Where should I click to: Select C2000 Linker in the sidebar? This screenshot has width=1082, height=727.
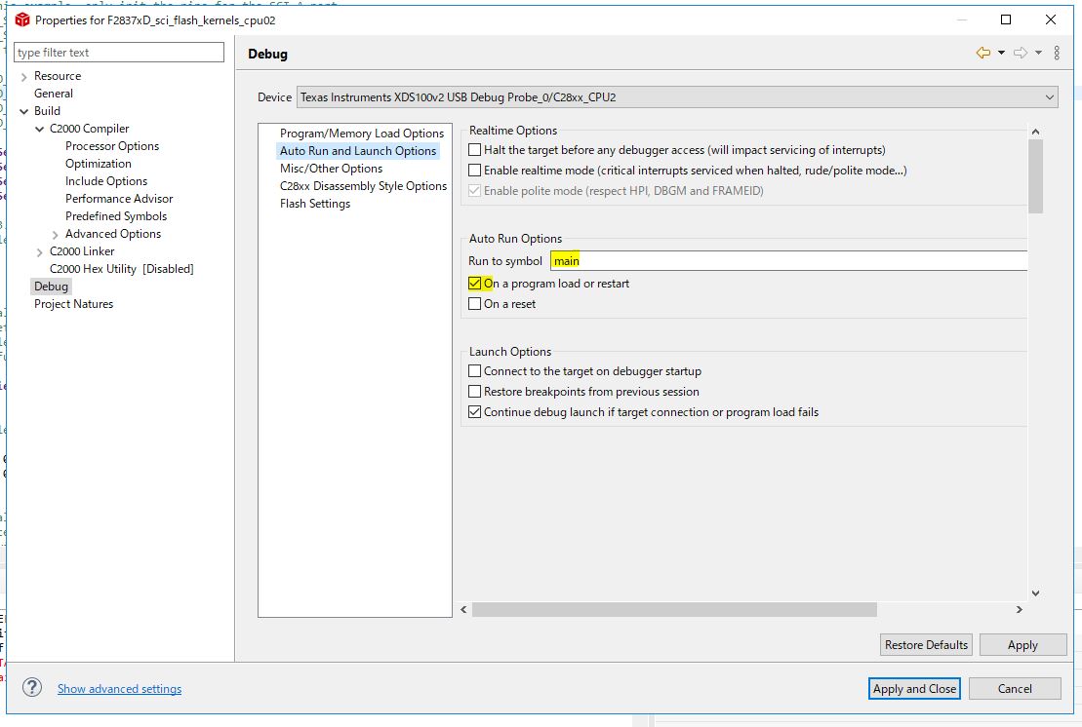point(83,250)
